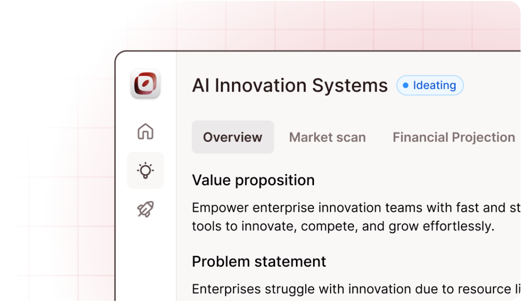Select the Problem statement heading
The image size is (522, 302).
pyautogui.click(x=259, y=261)
